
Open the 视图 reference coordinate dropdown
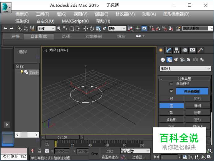(x=117, y=28)
